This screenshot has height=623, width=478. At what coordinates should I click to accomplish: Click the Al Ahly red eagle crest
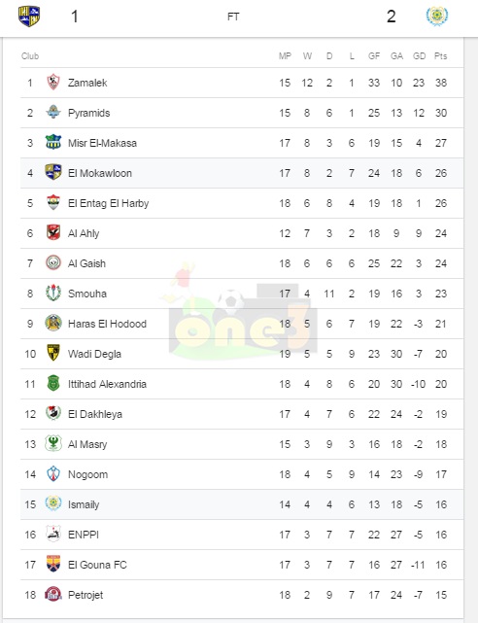(53, 233)
